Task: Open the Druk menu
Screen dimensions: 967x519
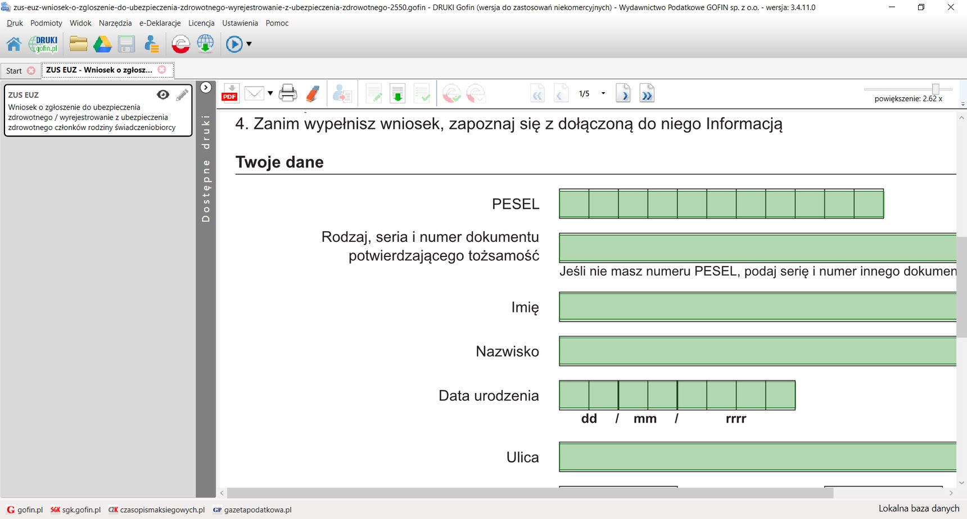Action: pyautogui.click(x=15, y=23)
